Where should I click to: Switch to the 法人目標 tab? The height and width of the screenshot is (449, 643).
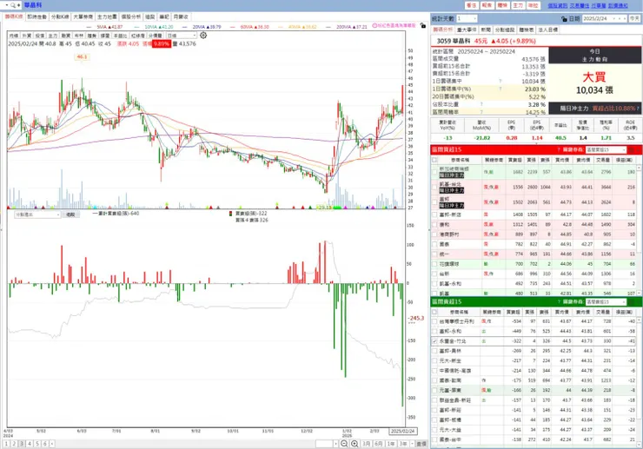click(548, 30)
